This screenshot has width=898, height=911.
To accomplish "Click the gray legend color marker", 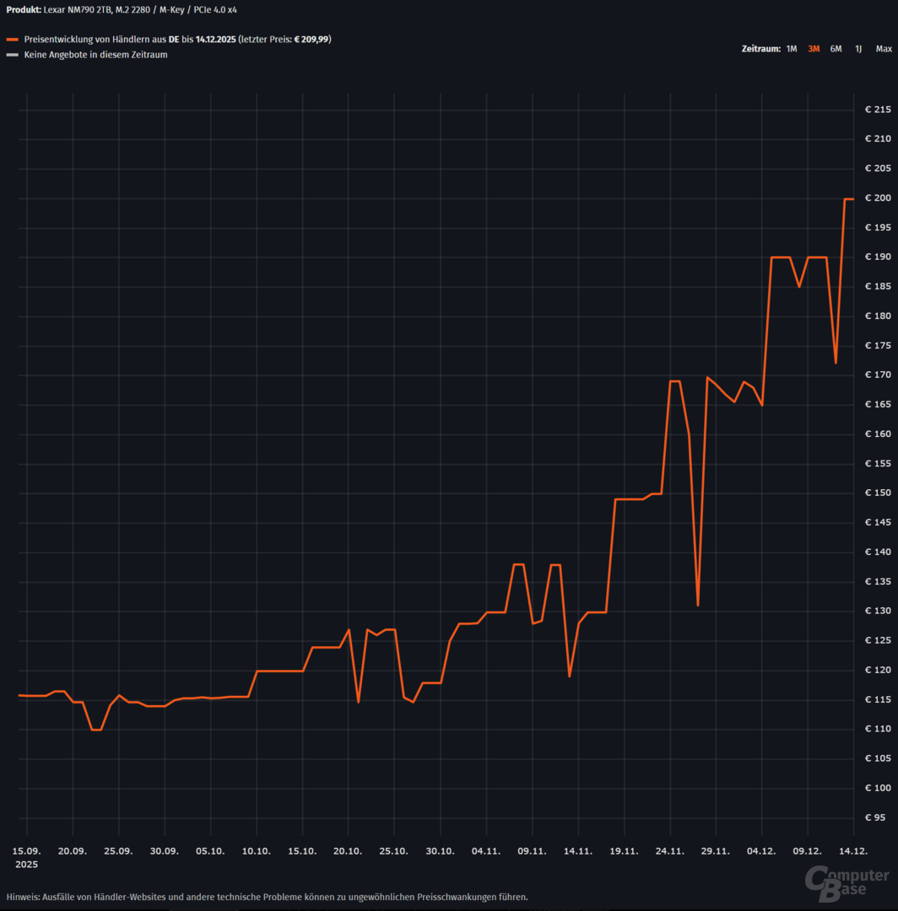I will coord(12,55).
